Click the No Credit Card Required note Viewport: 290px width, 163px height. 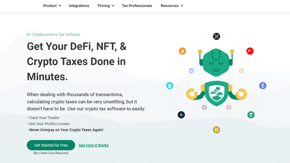(x=51, y=153)
